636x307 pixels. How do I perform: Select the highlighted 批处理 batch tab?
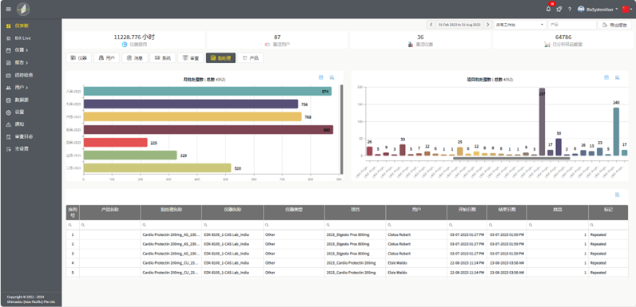click(221, 58)
